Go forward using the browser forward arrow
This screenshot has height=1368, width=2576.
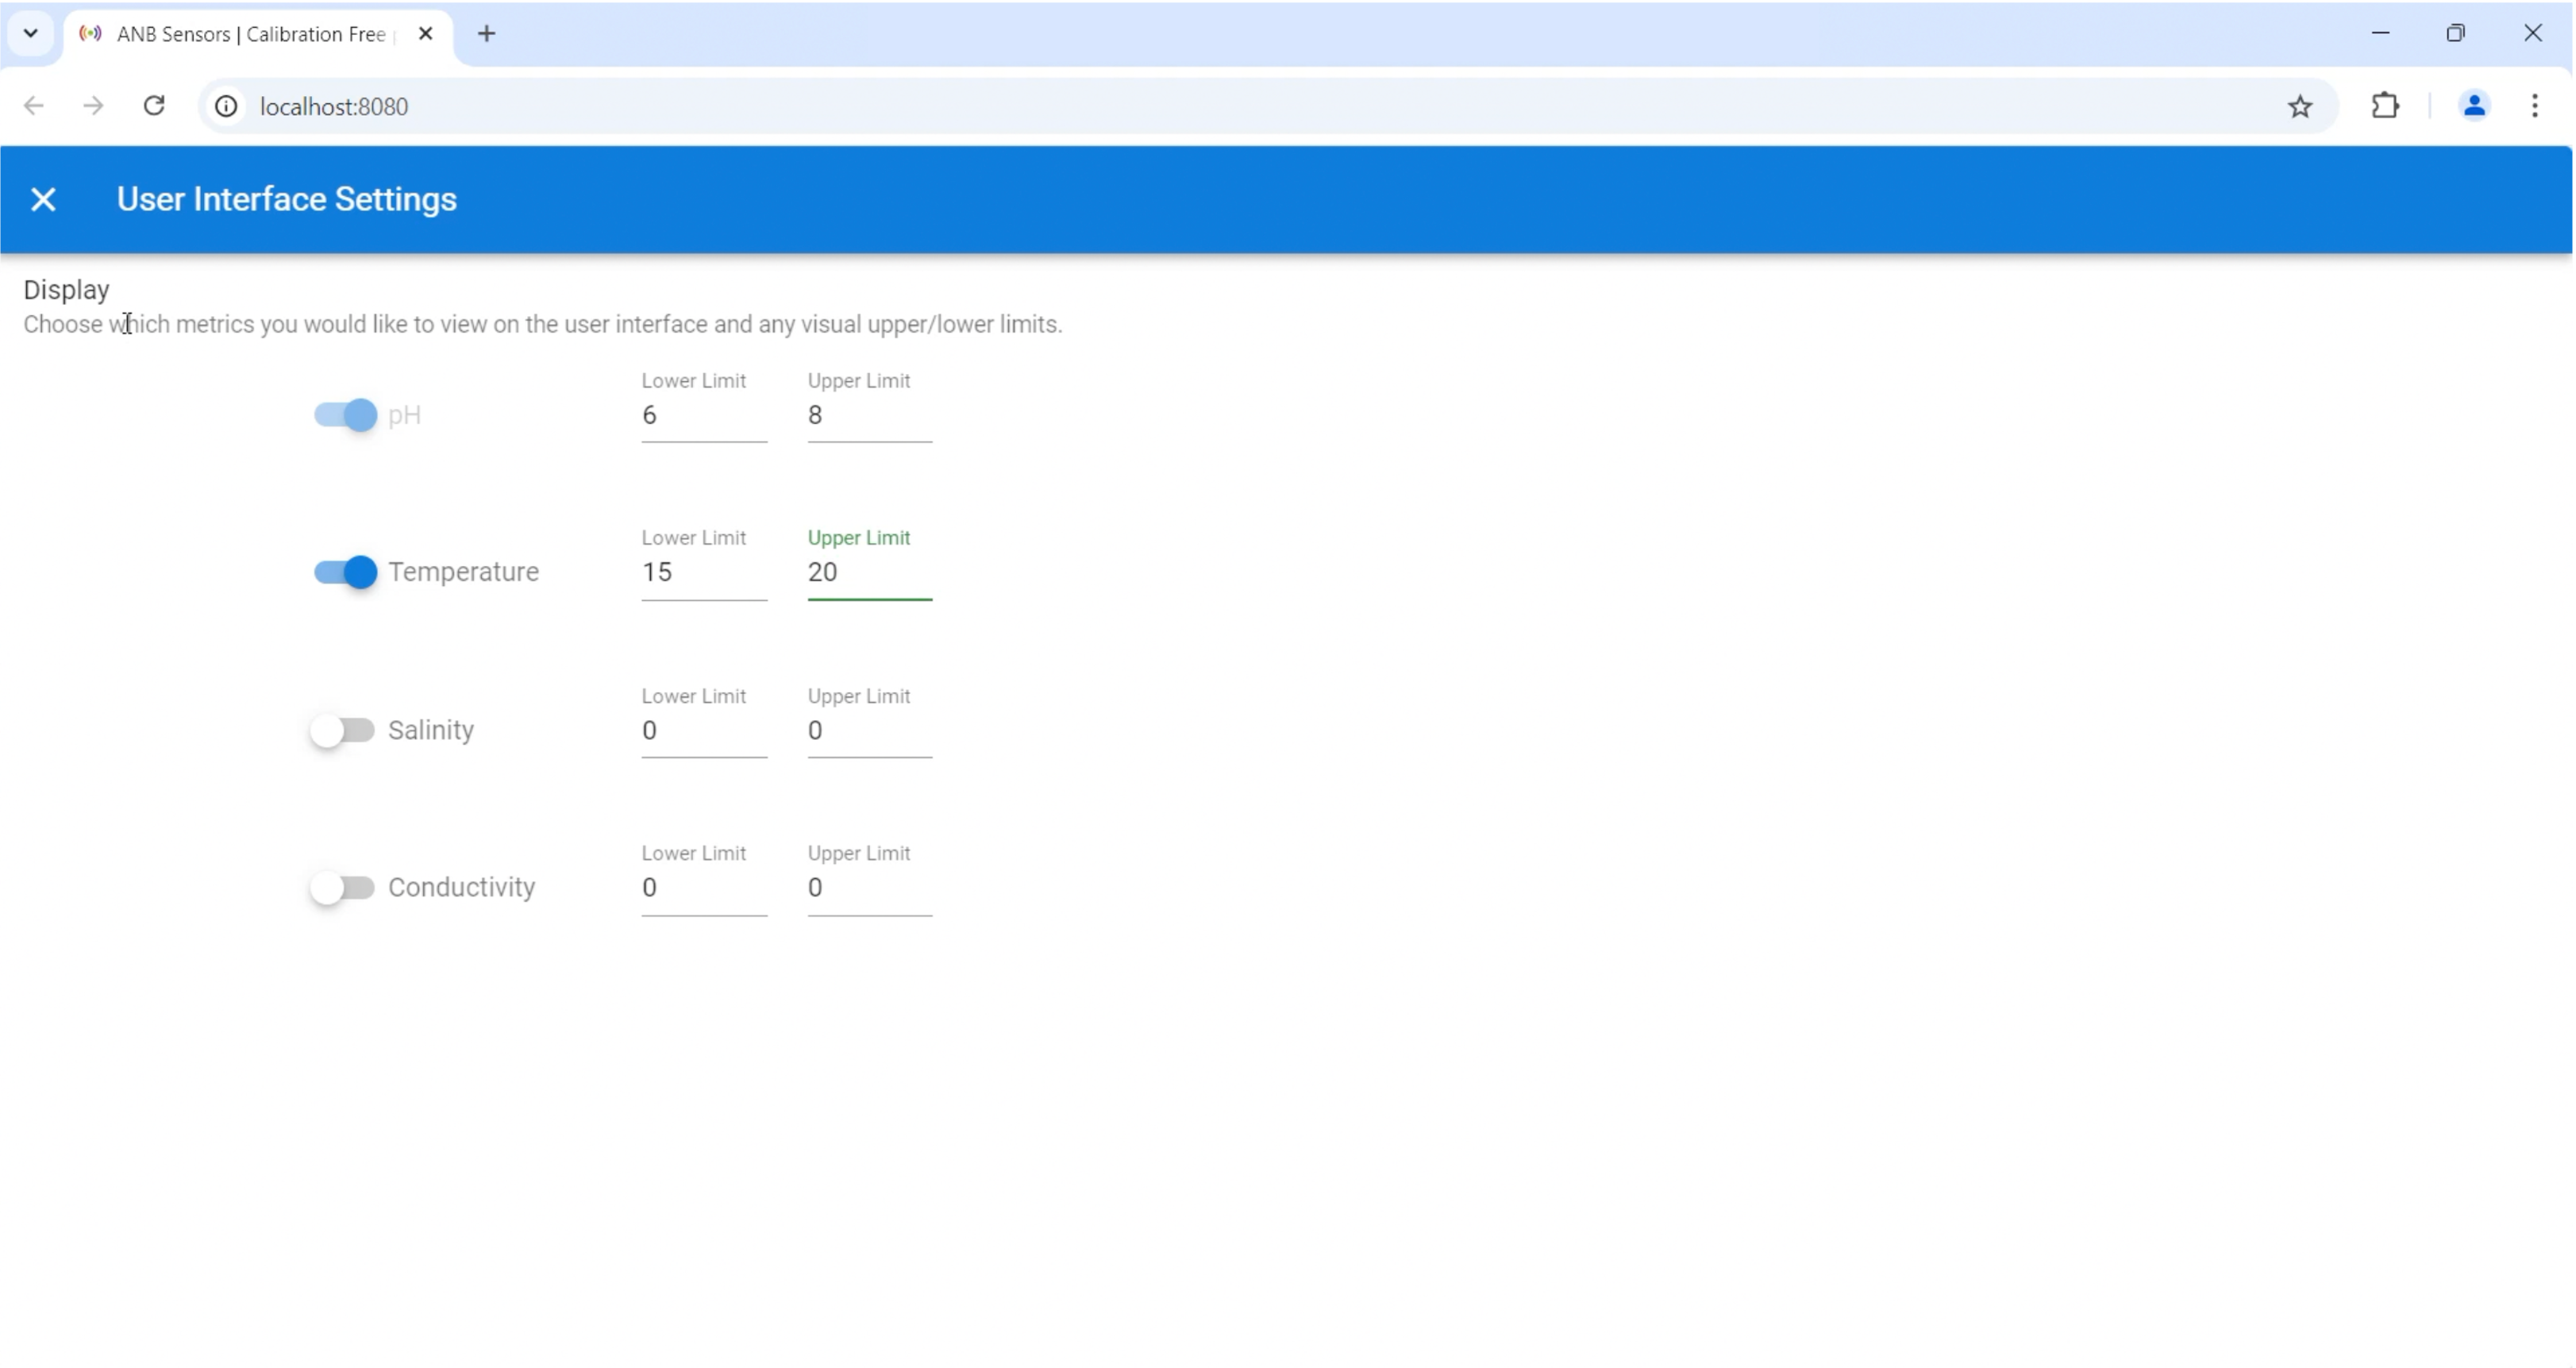click(x=93, y=106)
